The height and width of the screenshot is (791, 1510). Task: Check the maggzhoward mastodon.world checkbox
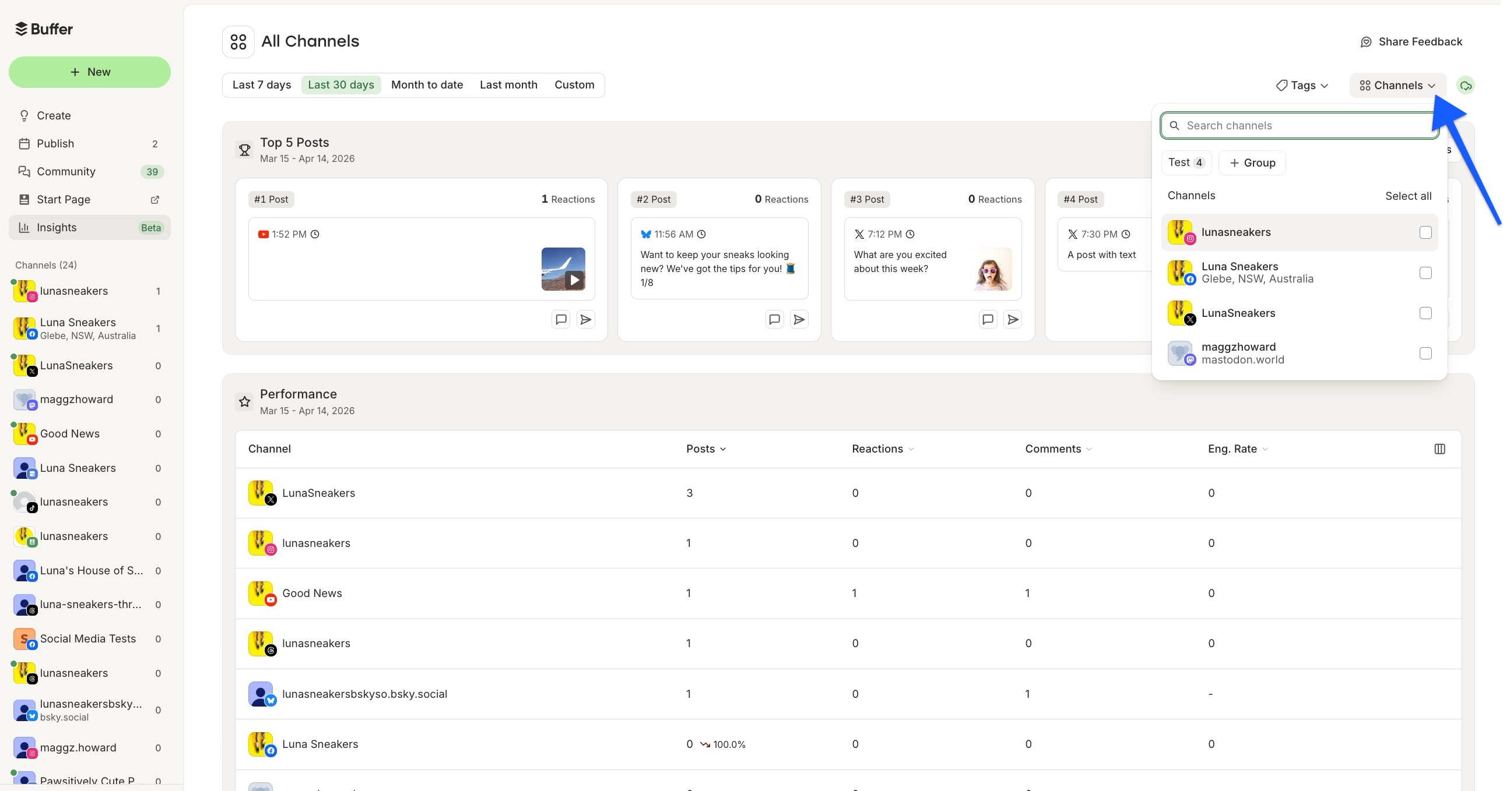click(1425, 353)
